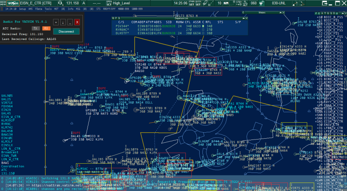Select NAX7701 aircraft tag on radar
Image resolution: width=347 pixels, height=191 pixels.
[153, 110]
